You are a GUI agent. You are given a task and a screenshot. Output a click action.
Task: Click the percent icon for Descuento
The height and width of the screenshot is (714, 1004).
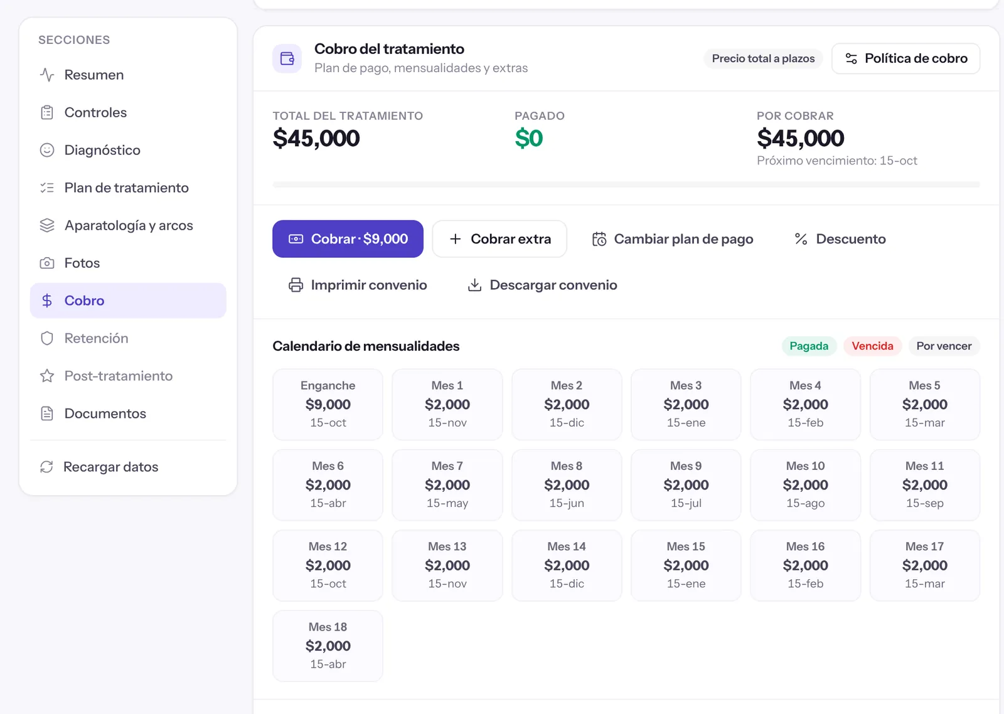tap(801, 239)
